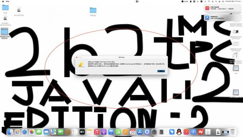
Task: Open the Apple menu
Action: 3,1
